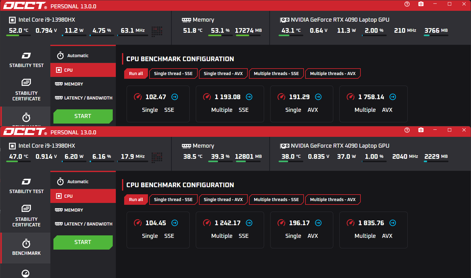Click the stopwatch sidebar icon in the upper OCCT window
This screenshot has width=471, height=278.
pos(26,117)
